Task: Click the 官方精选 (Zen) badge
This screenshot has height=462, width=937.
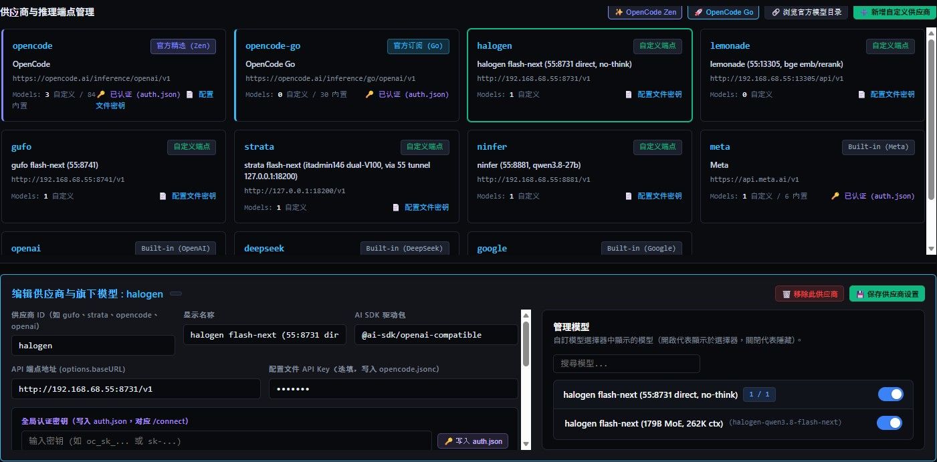Action: [x=183, y=46]
